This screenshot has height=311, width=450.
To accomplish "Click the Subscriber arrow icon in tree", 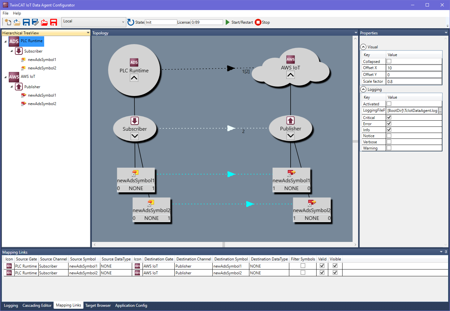I will pyautogui.click(x=19, y=51).
